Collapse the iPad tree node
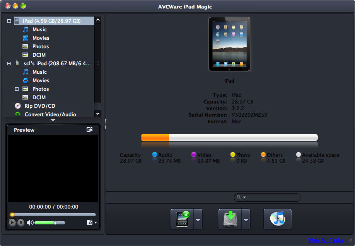 [x=9, y=21]
